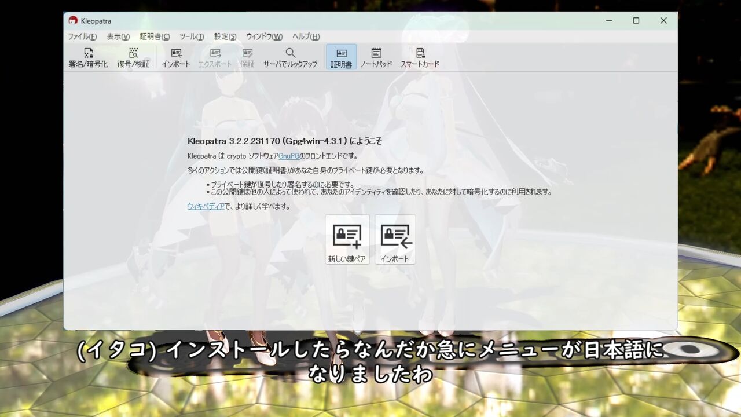
Task: Open the ヘルプ menu
Action: pyautogui.click(x=307, y=36)
